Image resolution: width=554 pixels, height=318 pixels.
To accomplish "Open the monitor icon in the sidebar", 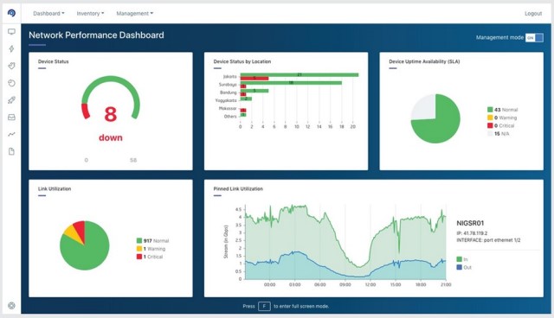I will click(x=11, y=32).
